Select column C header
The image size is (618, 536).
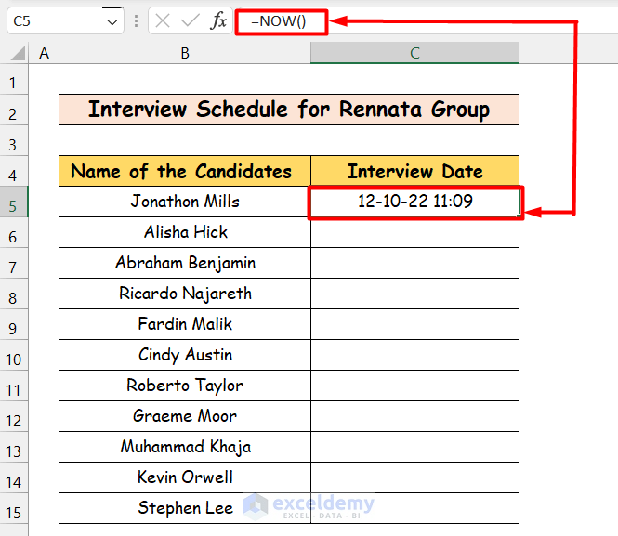[x=414, y=53]
